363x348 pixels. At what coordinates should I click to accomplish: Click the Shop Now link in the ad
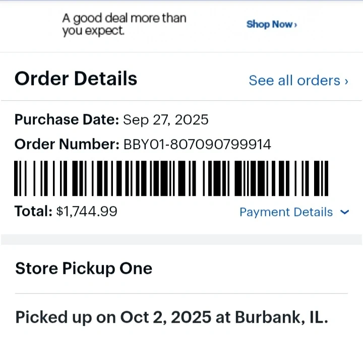269,24
